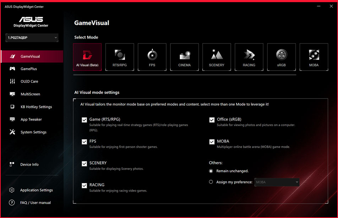The image size is (338, 218).
Task: Open KB HotKey Settings
Action: click(x=32, y=107)
